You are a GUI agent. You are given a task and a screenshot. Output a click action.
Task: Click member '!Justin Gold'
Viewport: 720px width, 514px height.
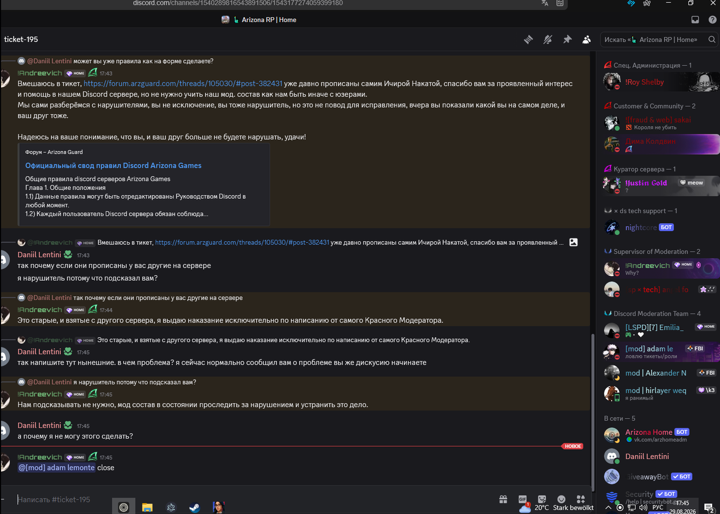[661, 185]
